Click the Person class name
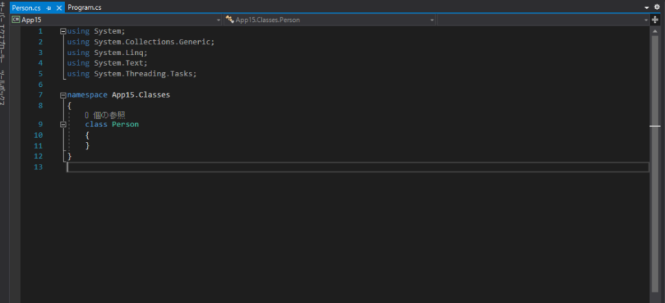 pyautogui.click(x=125, y=124)
